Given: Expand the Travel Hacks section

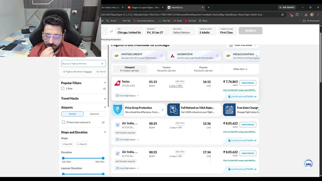Looking at the screenshot, I should [105, 99].
